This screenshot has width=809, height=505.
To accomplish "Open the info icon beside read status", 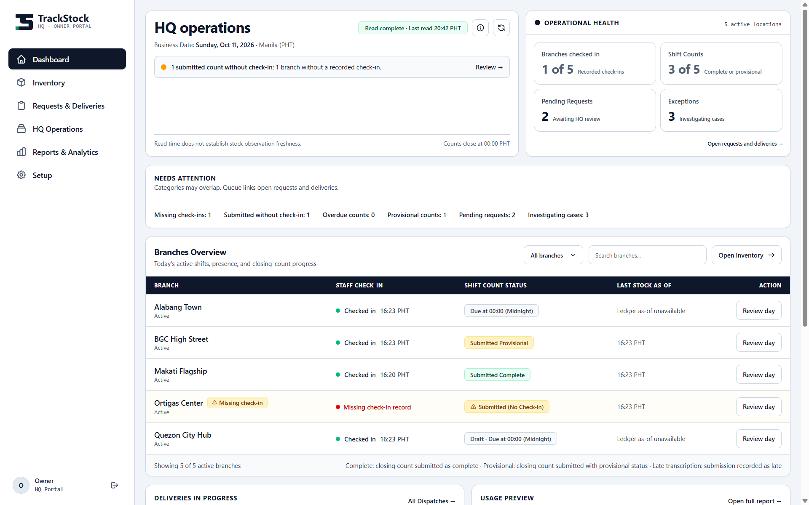I will pyautogui.click(x=480, y=28).
